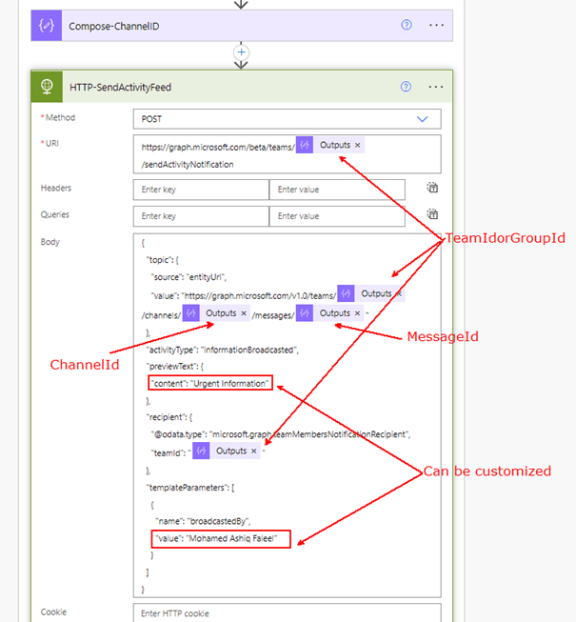Open help for the HTTP-SendActivityFeed action
576x622 pixels.
point(407,87)
